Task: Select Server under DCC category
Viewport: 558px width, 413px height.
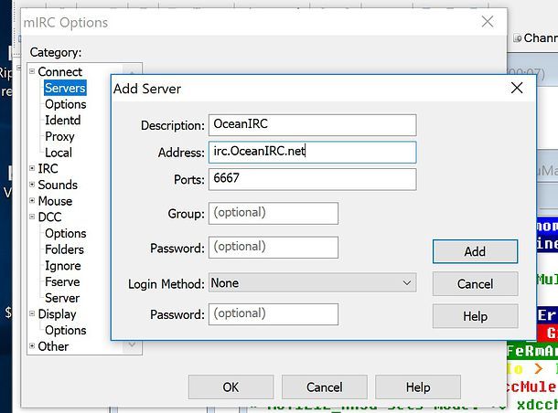Action: [x=62, y=298]
